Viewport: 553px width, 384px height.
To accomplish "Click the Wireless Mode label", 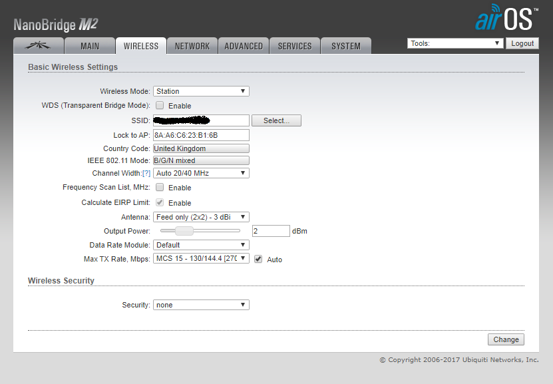I will click(125, 91).
